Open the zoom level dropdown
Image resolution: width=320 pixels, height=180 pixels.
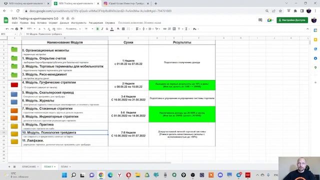pos(31,29)
